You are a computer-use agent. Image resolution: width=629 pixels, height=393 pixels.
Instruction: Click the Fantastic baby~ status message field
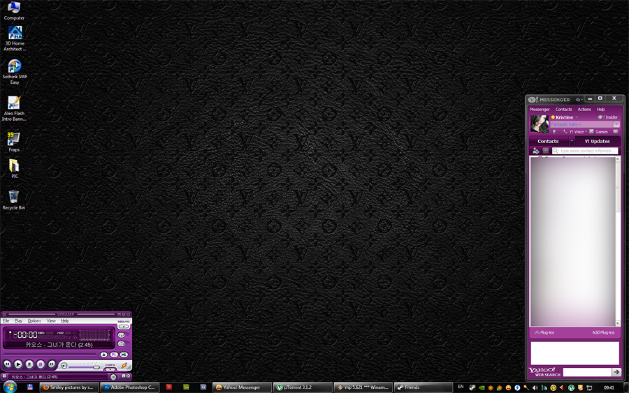point(581,124)
